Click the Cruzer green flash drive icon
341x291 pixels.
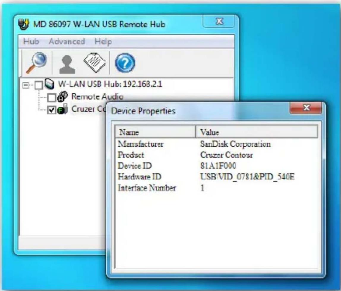click(x=63, y=109)
